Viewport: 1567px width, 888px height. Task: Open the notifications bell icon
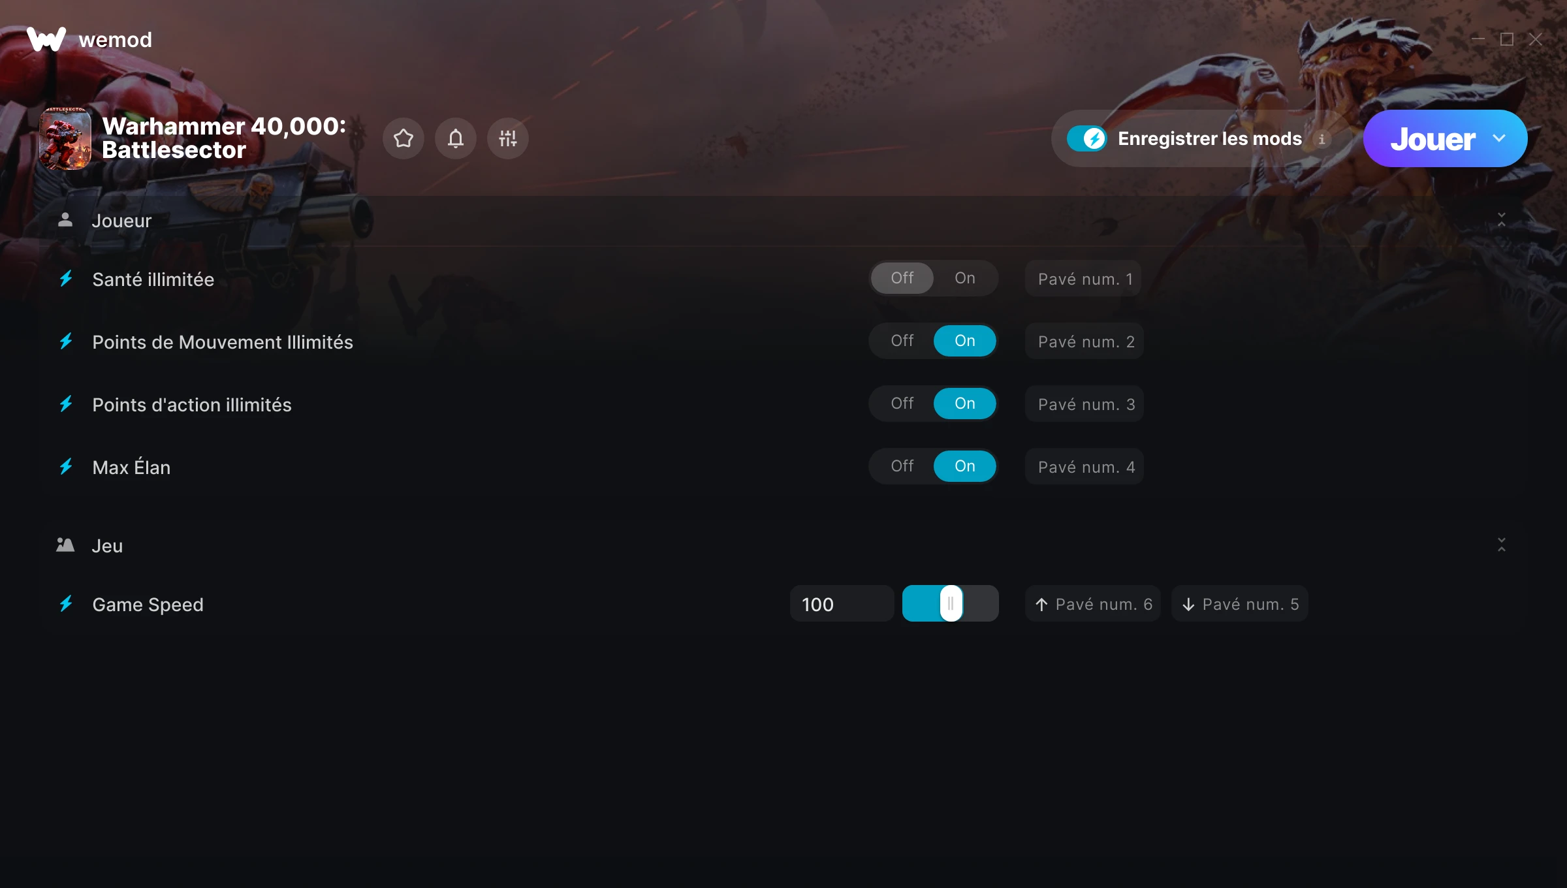456,138
